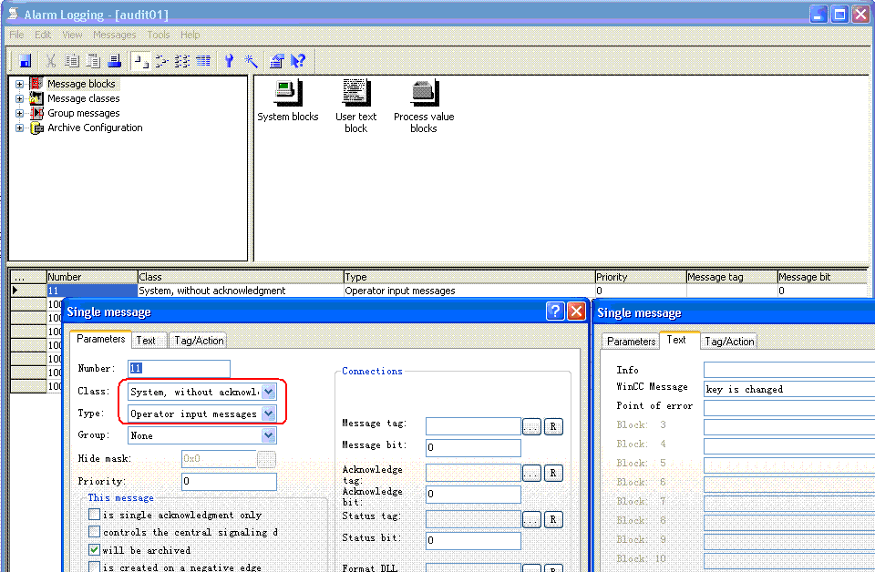875x572 pixels.
Task: Click the Point of error text field
Action: coord(789,408)
